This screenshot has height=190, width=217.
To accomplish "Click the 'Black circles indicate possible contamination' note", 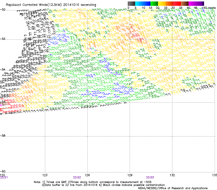I will [x=134, y=185].
